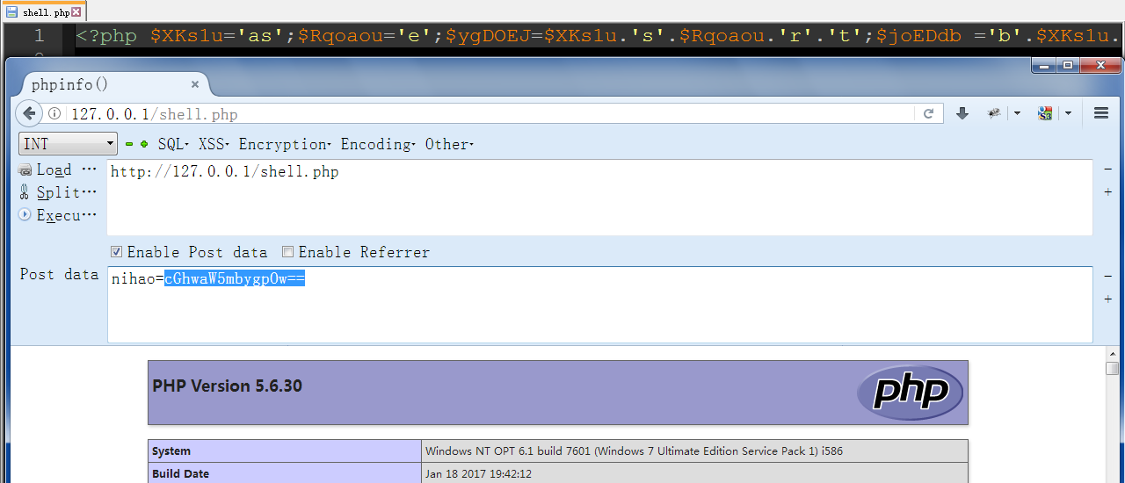Viewport: 1125px width, 483px height.
Task: Click the PHP logo image
Action: point(910,392)
